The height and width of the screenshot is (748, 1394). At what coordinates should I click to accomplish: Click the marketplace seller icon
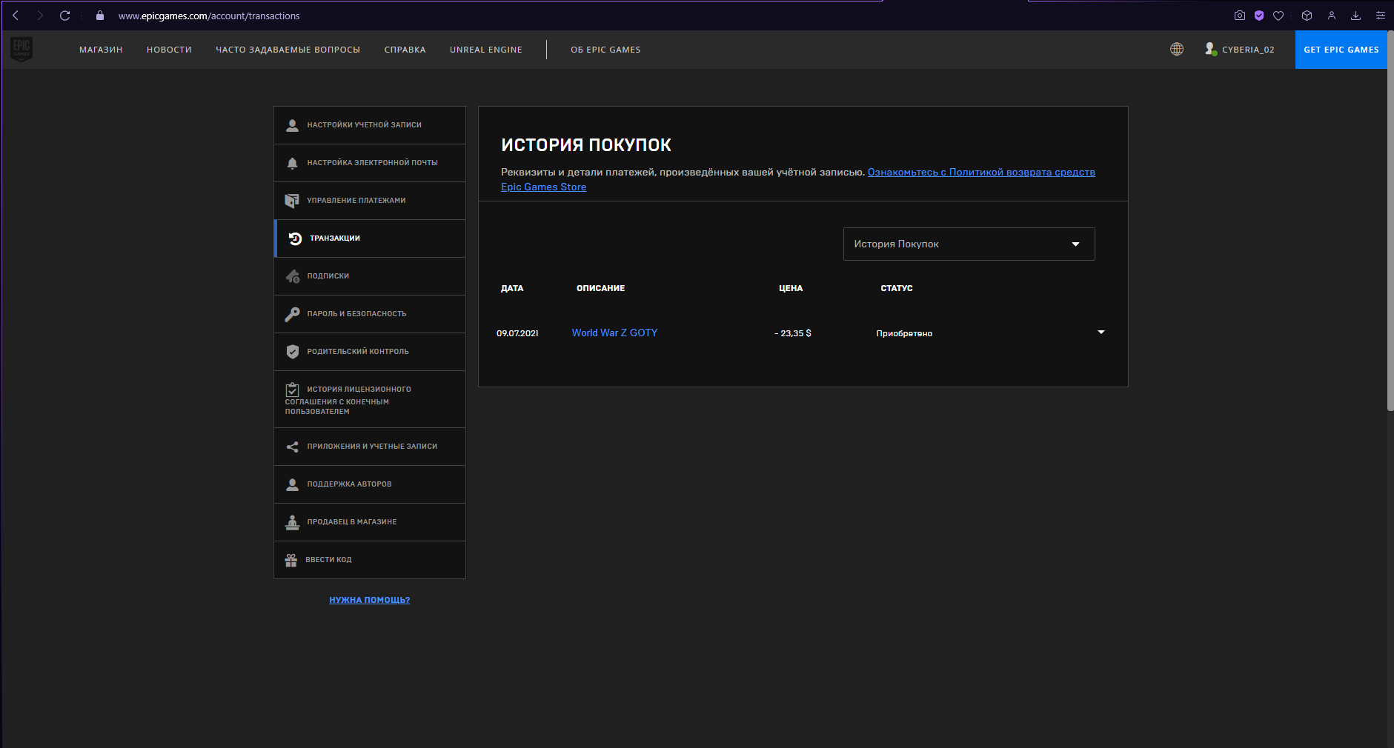click(x=292, y=522)
